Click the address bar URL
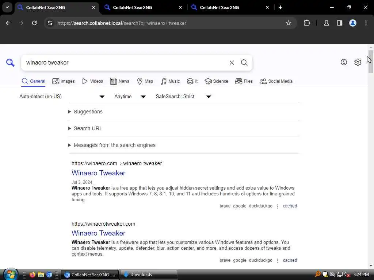Viewport: 374px width, 280px height. pyautogui.click(x=122, y=23)
